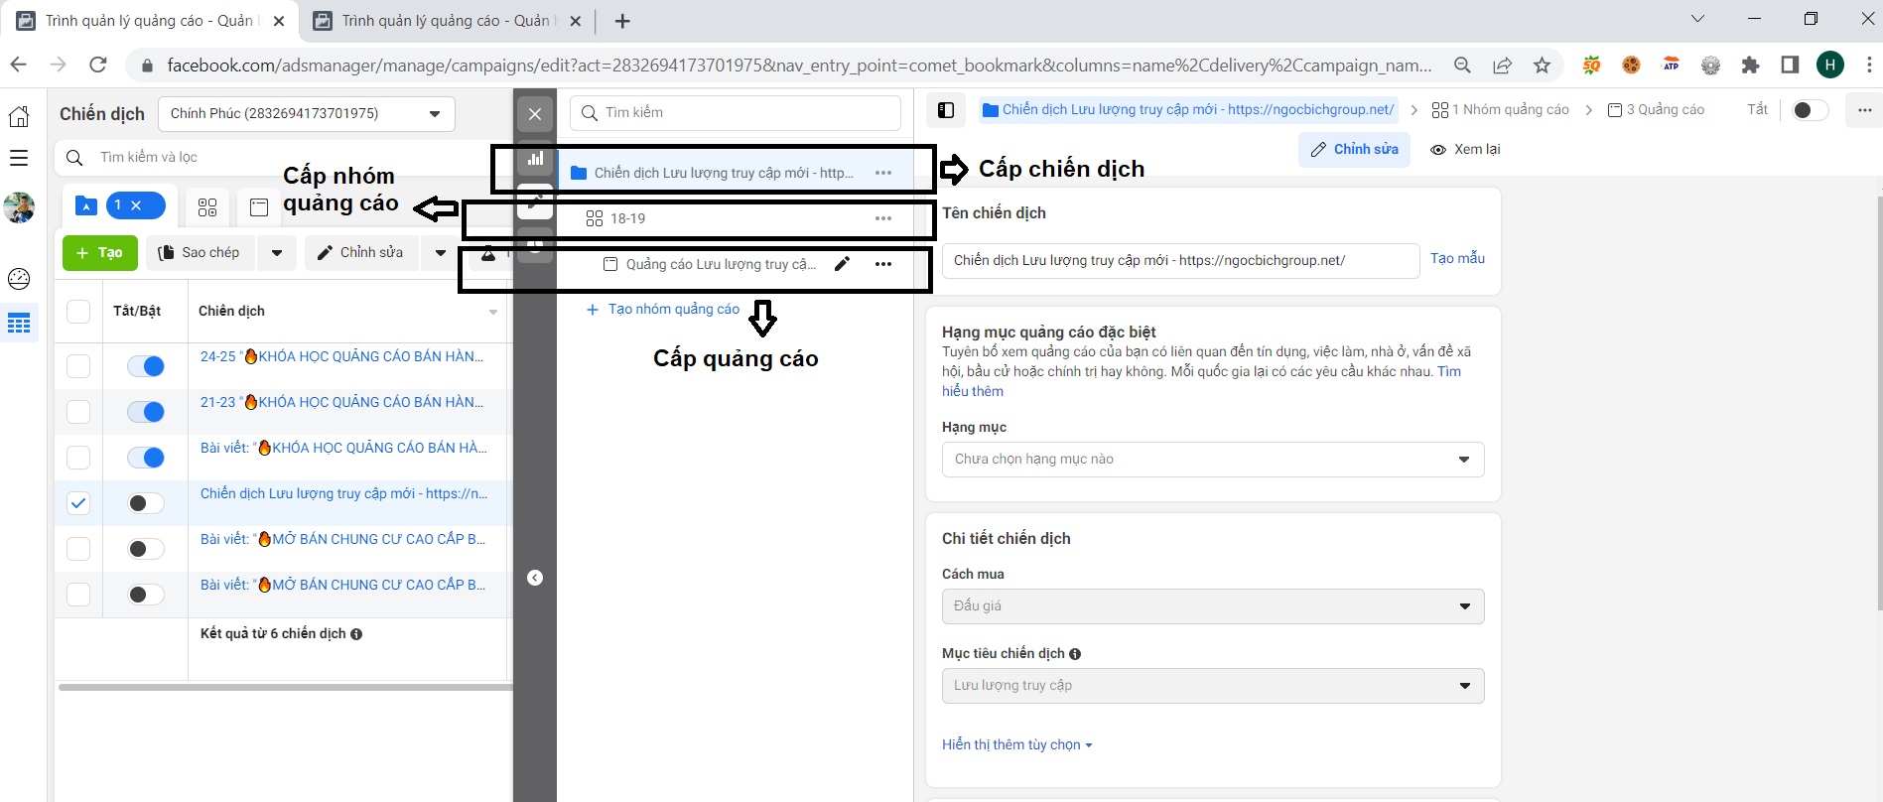Click the Ads Manager home icon
The image size is (1883, 802).
pyautogui.click(x=19, y=116)
